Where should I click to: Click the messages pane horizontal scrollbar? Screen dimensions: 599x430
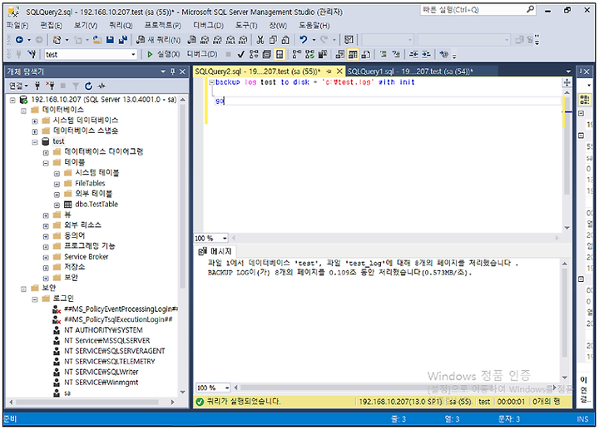[x=396, y=388]
